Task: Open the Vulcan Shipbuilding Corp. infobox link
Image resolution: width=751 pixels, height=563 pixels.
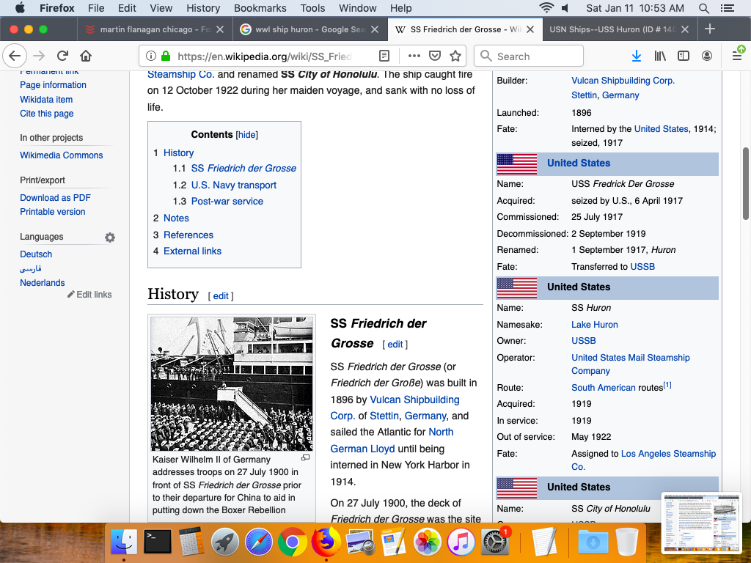Action: (623, 81)
